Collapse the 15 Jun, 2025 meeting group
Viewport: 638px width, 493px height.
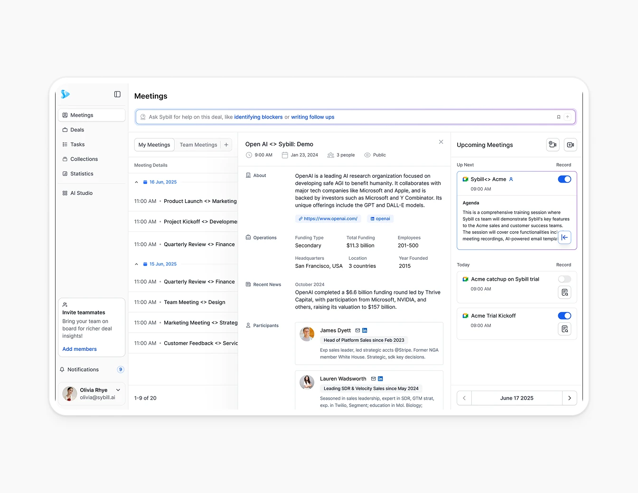pyautogui.click(x=136, y=264)
